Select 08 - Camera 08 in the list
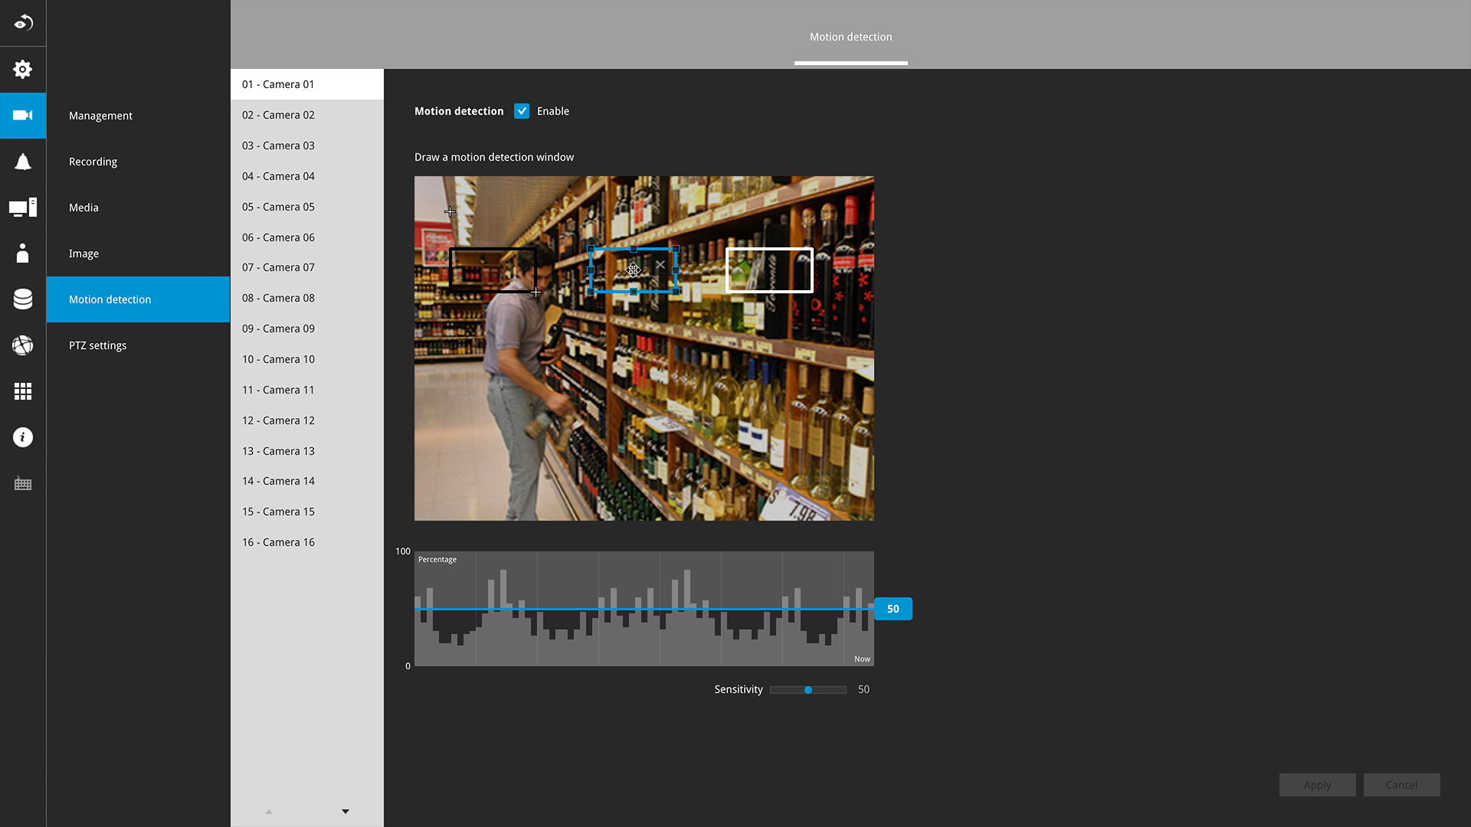 [278, 298]
